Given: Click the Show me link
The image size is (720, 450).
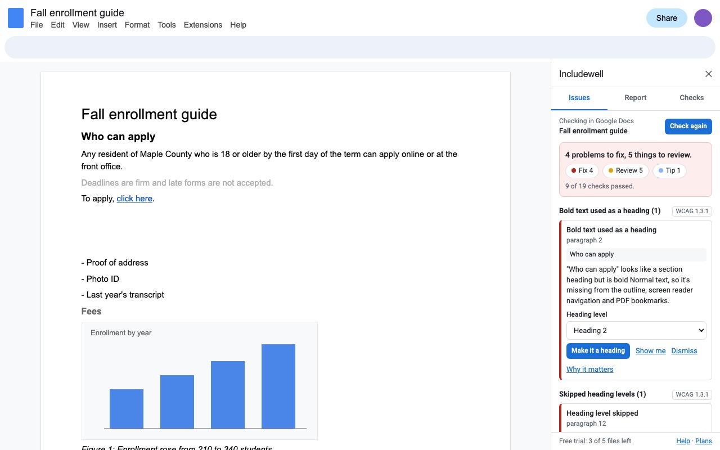Looking at the screenshot, I should point(650,350).
